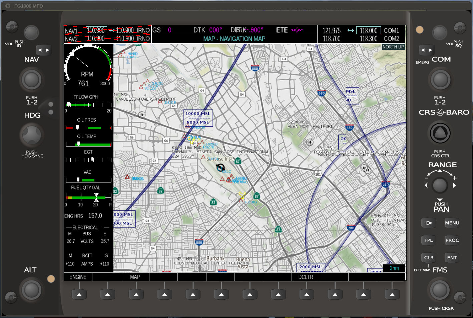Click the right pan arrow of RANGE control
This screenshot has height=318, width=473.
click(x=454, y=185)
